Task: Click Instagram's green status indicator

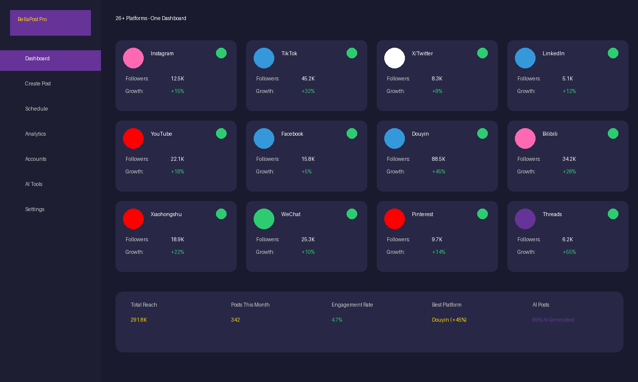Action: pos(221,53)
